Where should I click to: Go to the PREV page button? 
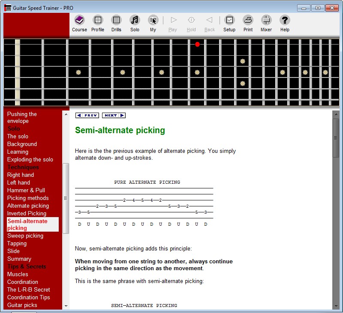(x=87, y=115)
